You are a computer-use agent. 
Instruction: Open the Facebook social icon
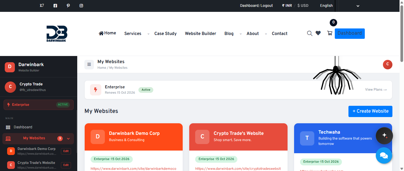point(55,5)
